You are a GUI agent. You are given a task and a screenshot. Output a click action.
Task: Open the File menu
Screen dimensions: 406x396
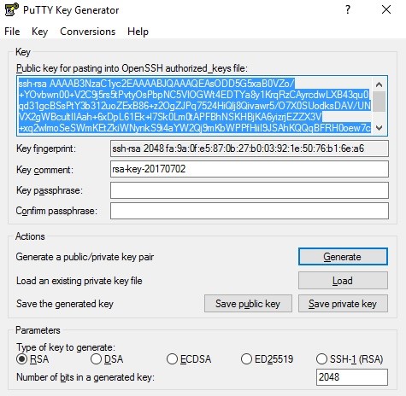(12, 32)
